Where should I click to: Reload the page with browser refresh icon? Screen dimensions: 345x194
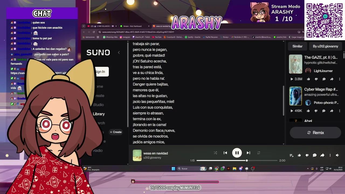coord(94,32)
